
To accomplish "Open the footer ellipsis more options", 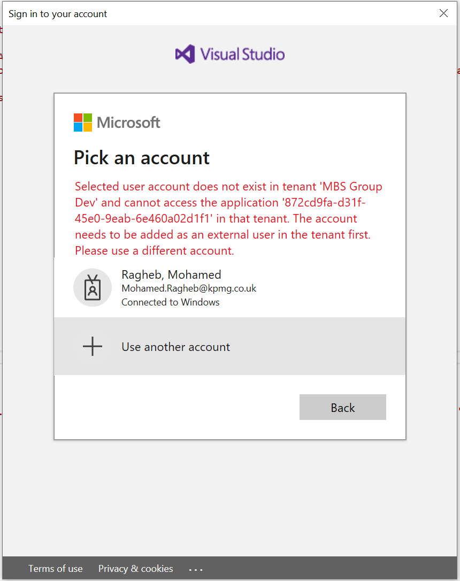I will pos(196,570).
